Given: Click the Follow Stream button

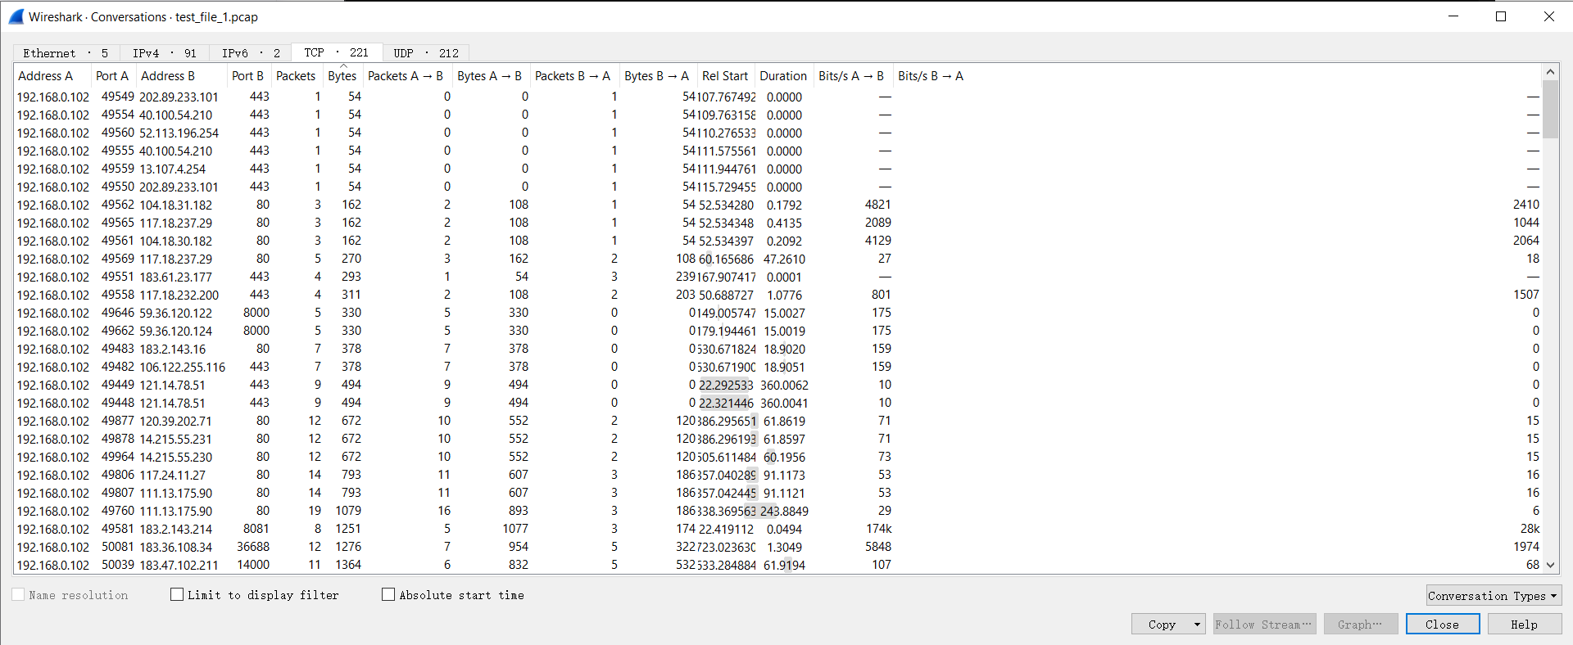Looking at the screenshot, I should 1264,625.
